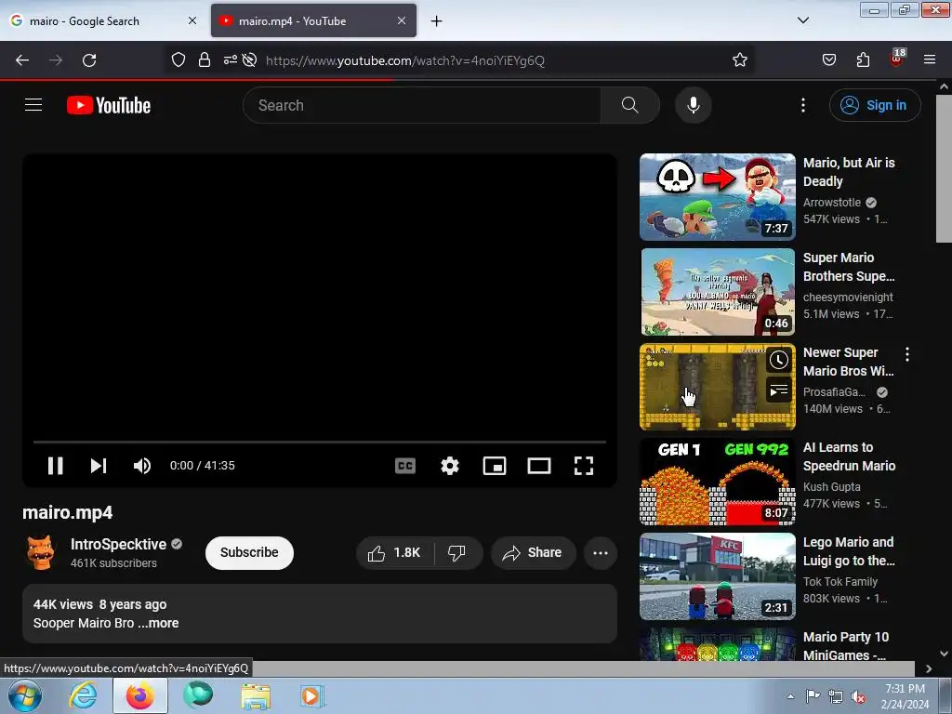
Task: Open tracking protection shield icon
Action: (x=178, y=60)
